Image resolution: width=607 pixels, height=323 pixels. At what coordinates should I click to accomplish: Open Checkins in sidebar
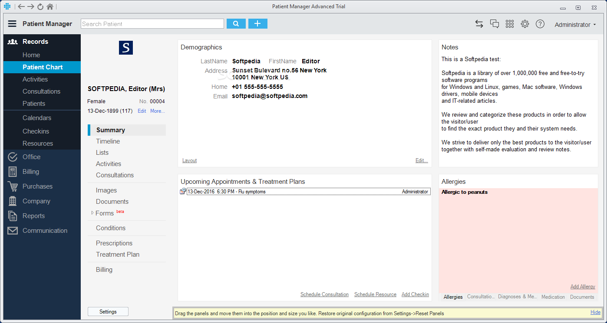click(36, 131)
